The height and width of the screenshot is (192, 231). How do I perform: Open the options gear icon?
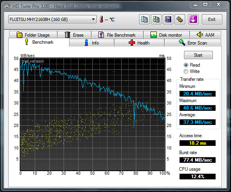point(180,19)
